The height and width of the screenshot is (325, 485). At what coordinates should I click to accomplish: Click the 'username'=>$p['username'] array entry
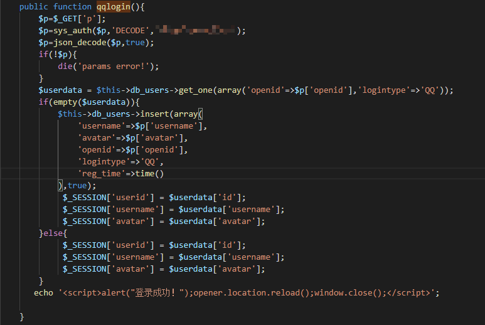[x=142, y=126]
